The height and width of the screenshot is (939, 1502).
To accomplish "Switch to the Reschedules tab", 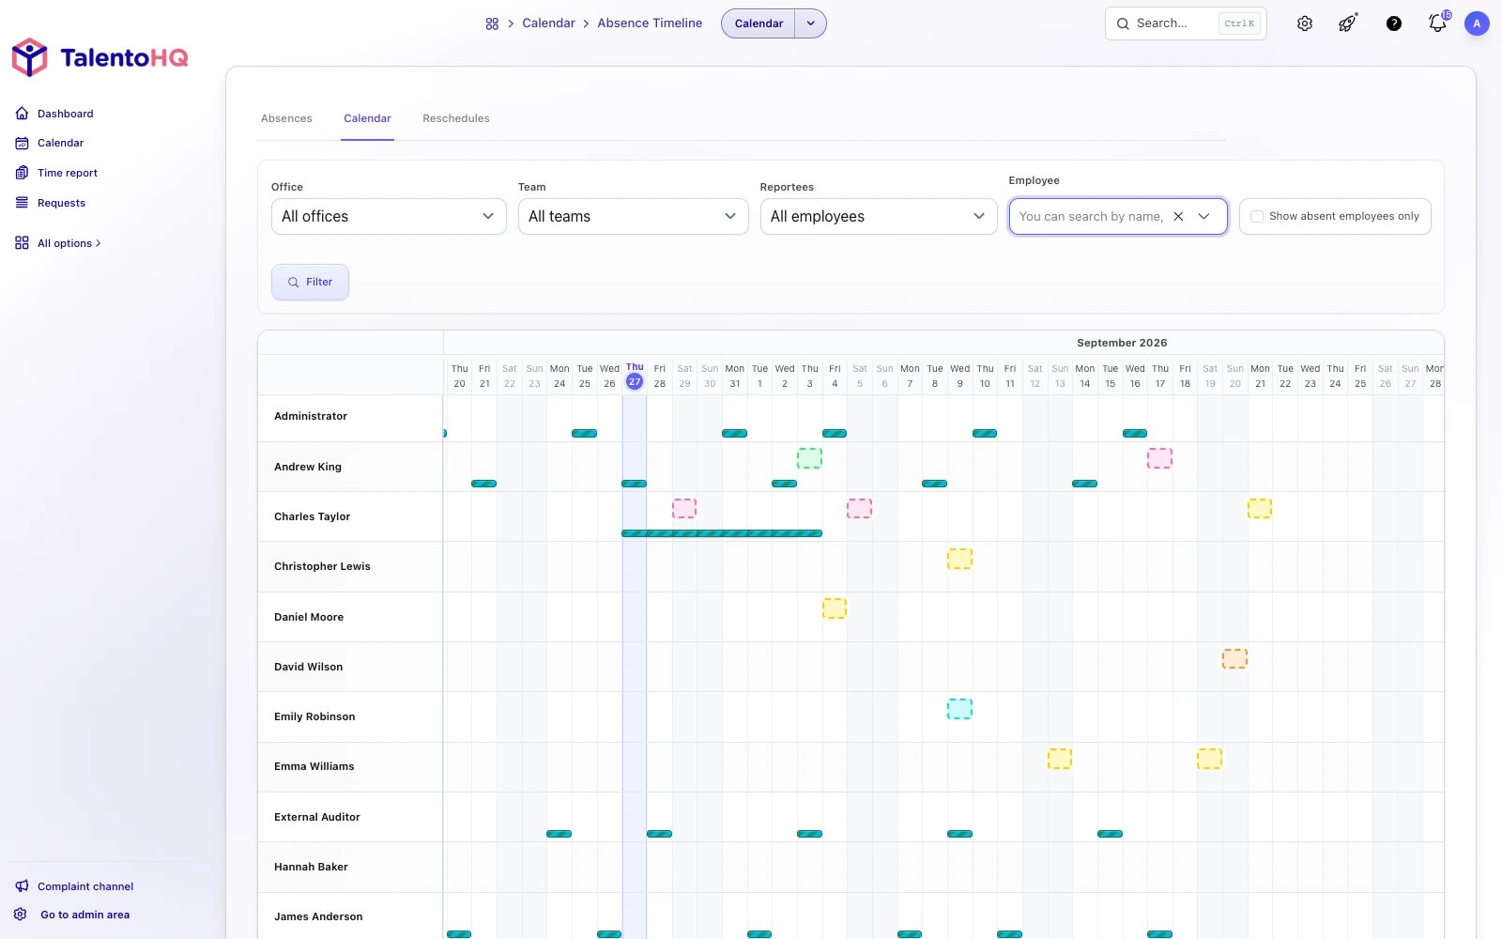I will [456, 118].
